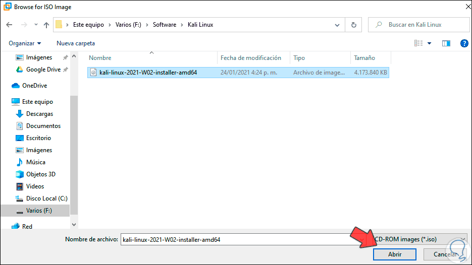Click the Cancelar button

coord(445,254)
